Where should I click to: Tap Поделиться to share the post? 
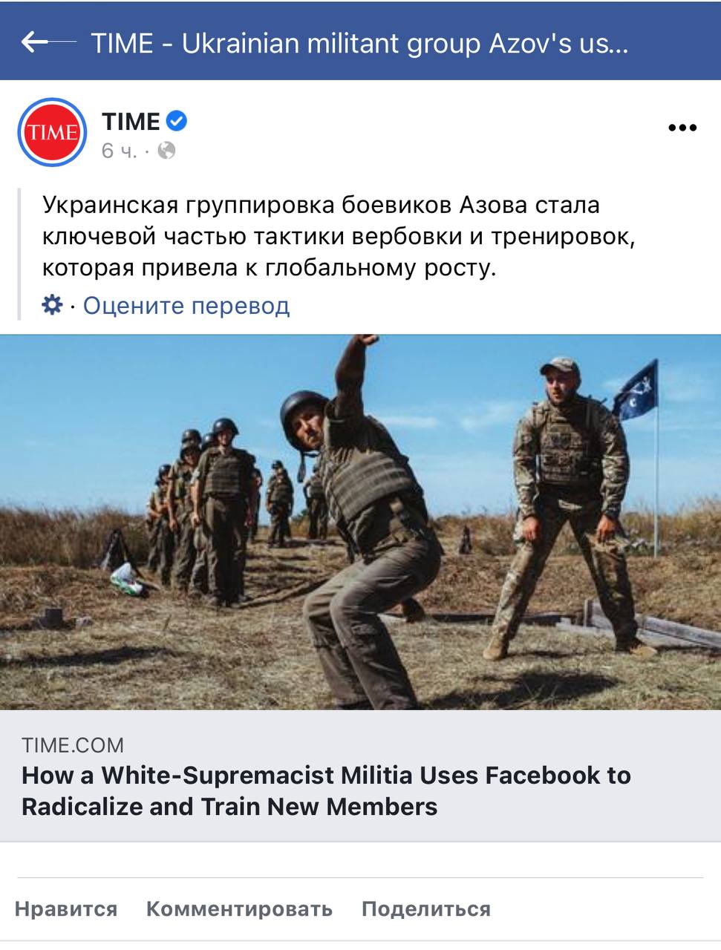point(426,909)
